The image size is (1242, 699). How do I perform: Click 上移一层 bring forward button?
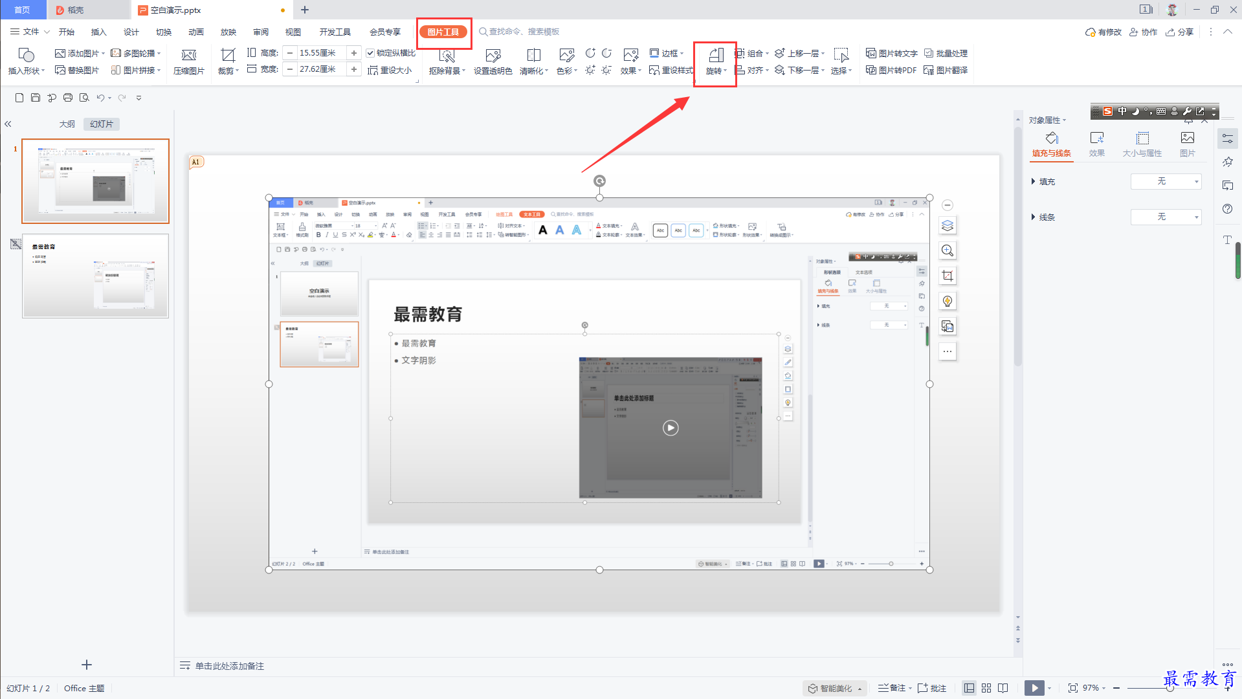tap(800, 54)
